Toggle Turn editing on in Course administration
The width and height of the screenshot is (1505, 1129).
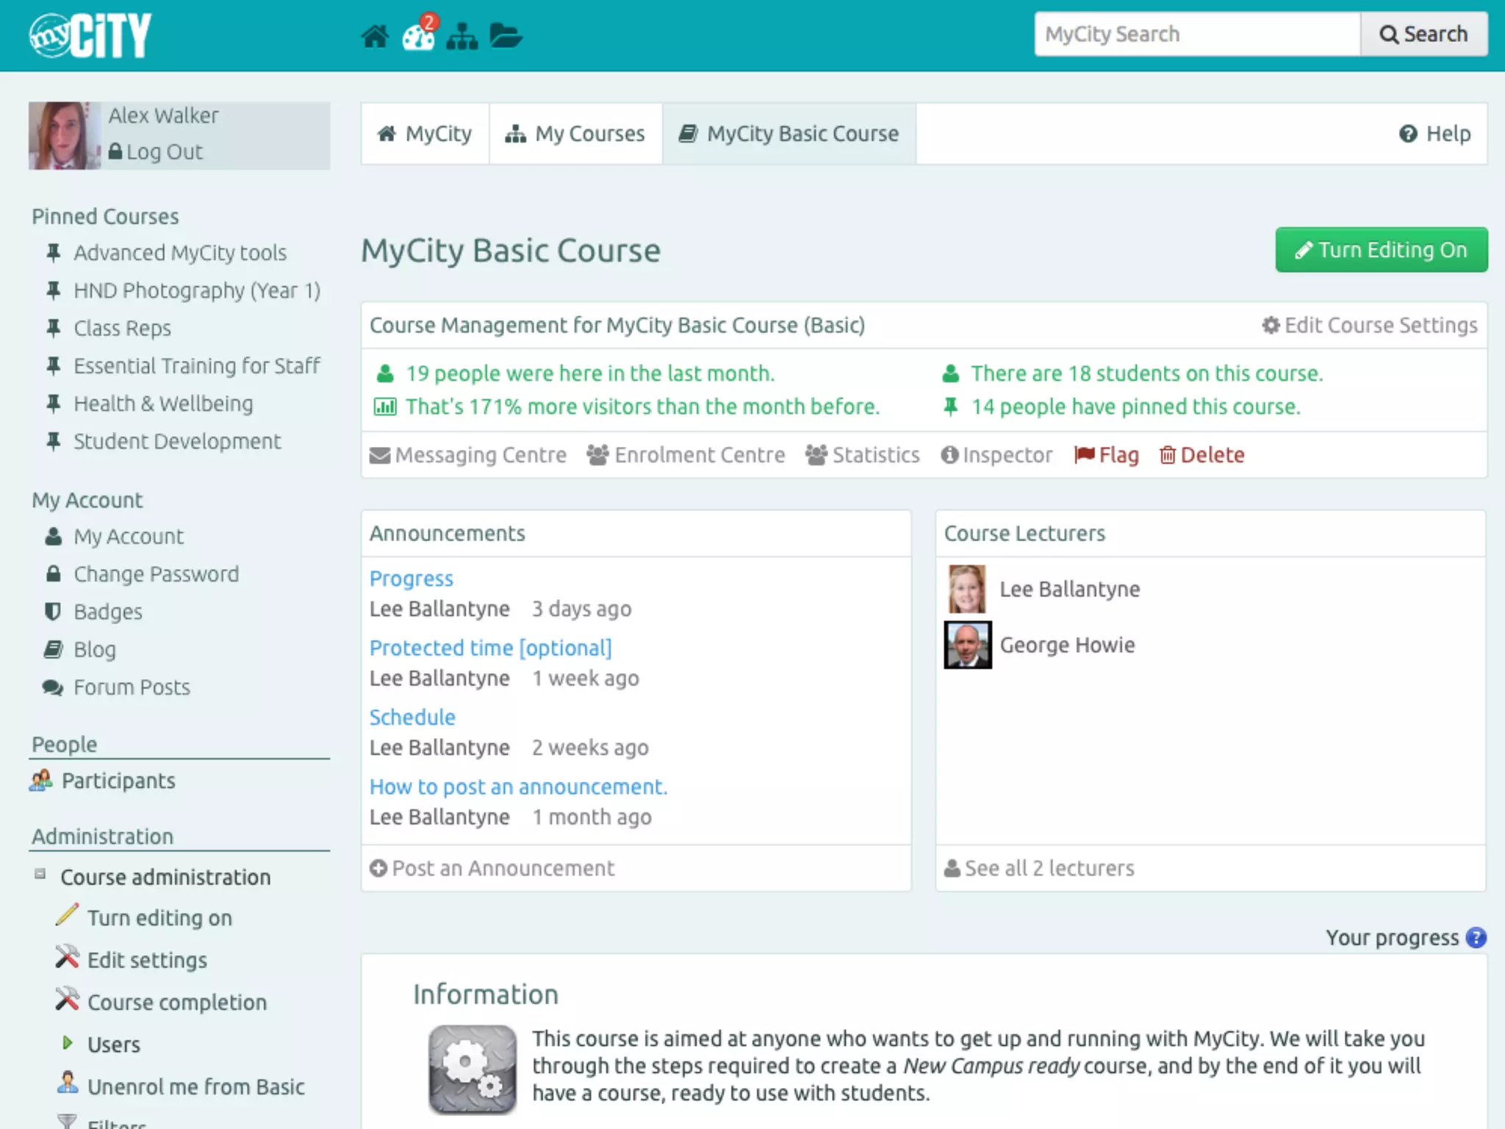159,918
